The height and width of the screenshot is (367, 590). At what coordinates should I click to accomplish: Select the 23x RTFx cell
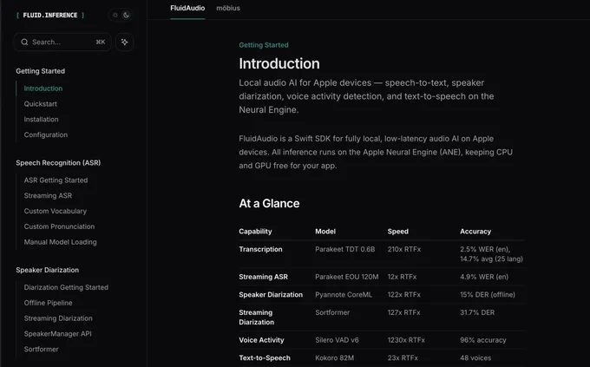[403, 358]
